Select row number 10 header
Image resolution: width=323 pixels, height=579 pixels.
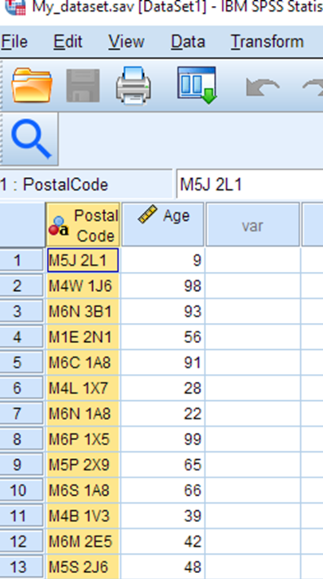[x=22, y=490]
